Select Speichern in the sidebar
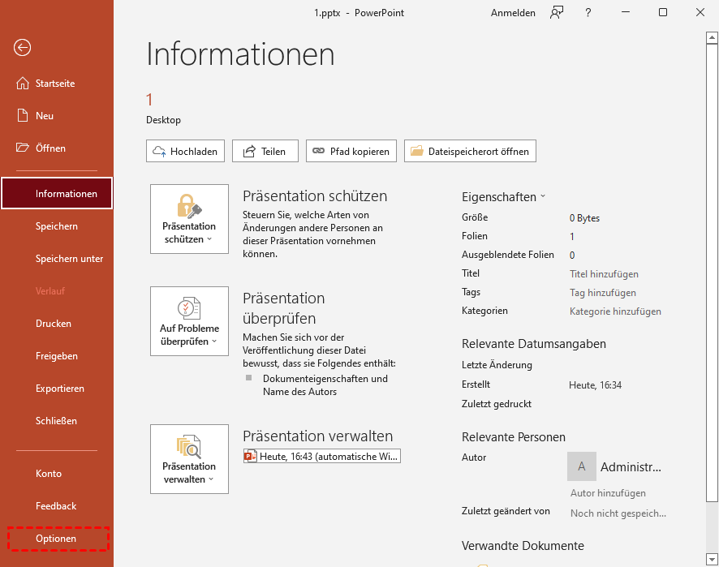The height and width of the screenshot is (567, 719). click(57, 226)
